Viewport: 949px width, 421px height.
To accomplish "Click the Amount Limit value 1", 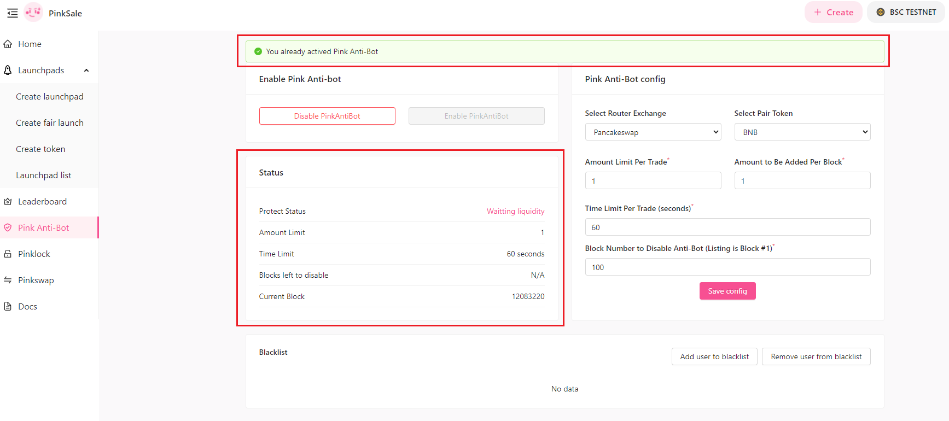I will click(542, 232).
